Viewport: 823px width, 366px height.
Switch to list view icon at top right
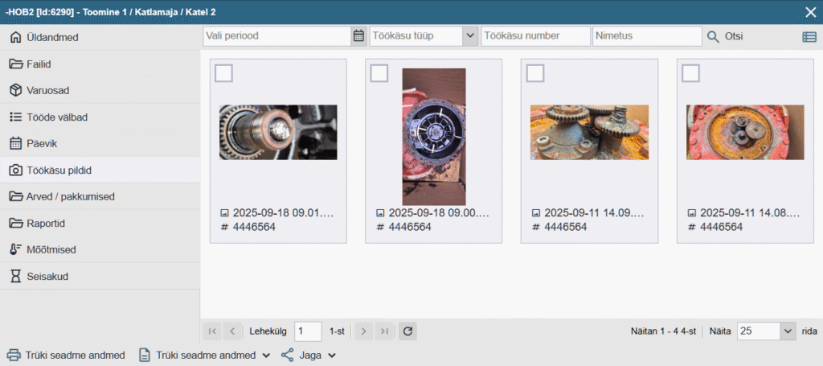(x=809, y=36)
